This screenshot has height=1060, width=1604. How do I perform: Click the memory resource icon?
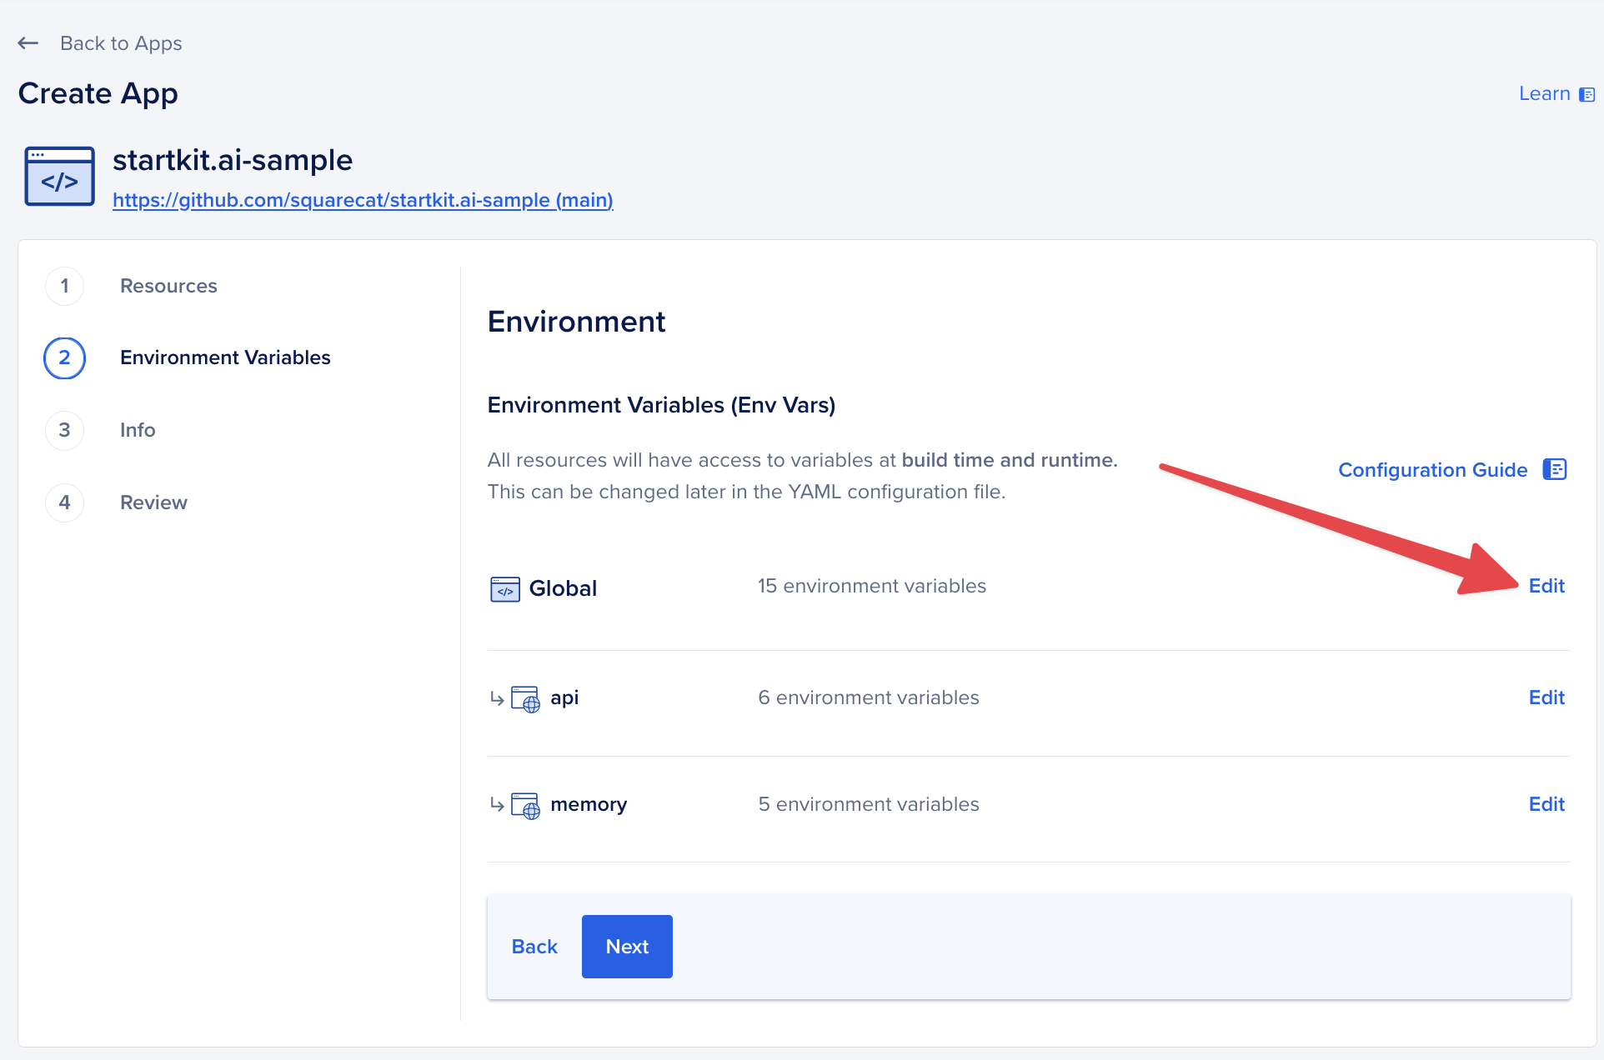tap(524, 805)
